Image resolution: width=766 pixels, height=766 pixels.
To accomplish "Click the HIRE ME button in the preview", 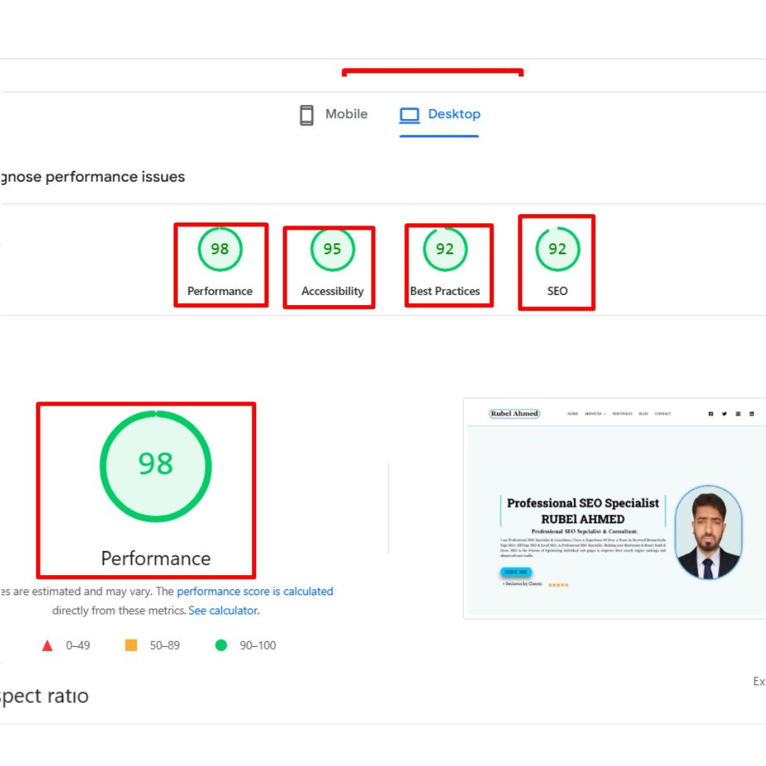I will (516, 572).
